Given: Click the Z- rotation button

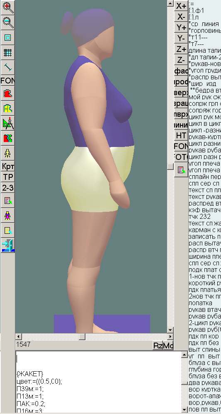Looking at the screenshot, I should pos(181,60).
